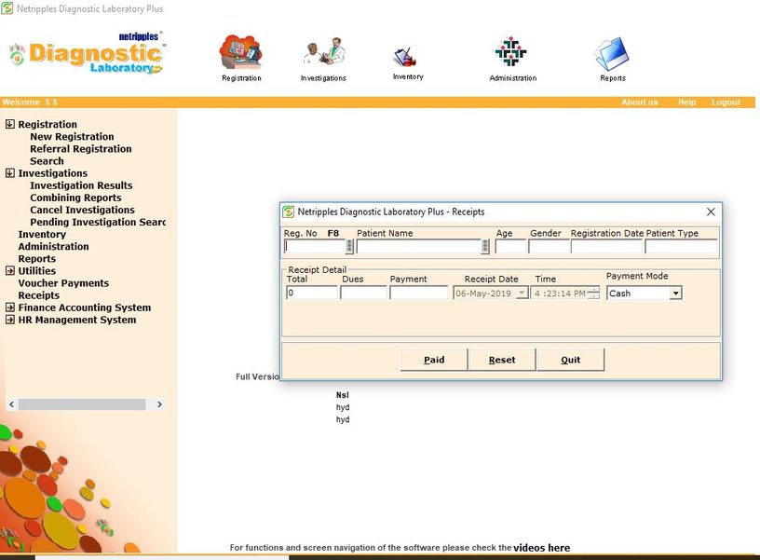Open Cancel Investigations in sidebar
The image size is (760, 560).
click(82, 210)
